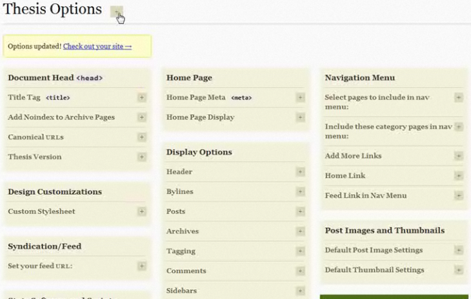The height and width of the screenshot is (299, 471).
Task: Click the Thesis Options page title
Action: point(52,9)
